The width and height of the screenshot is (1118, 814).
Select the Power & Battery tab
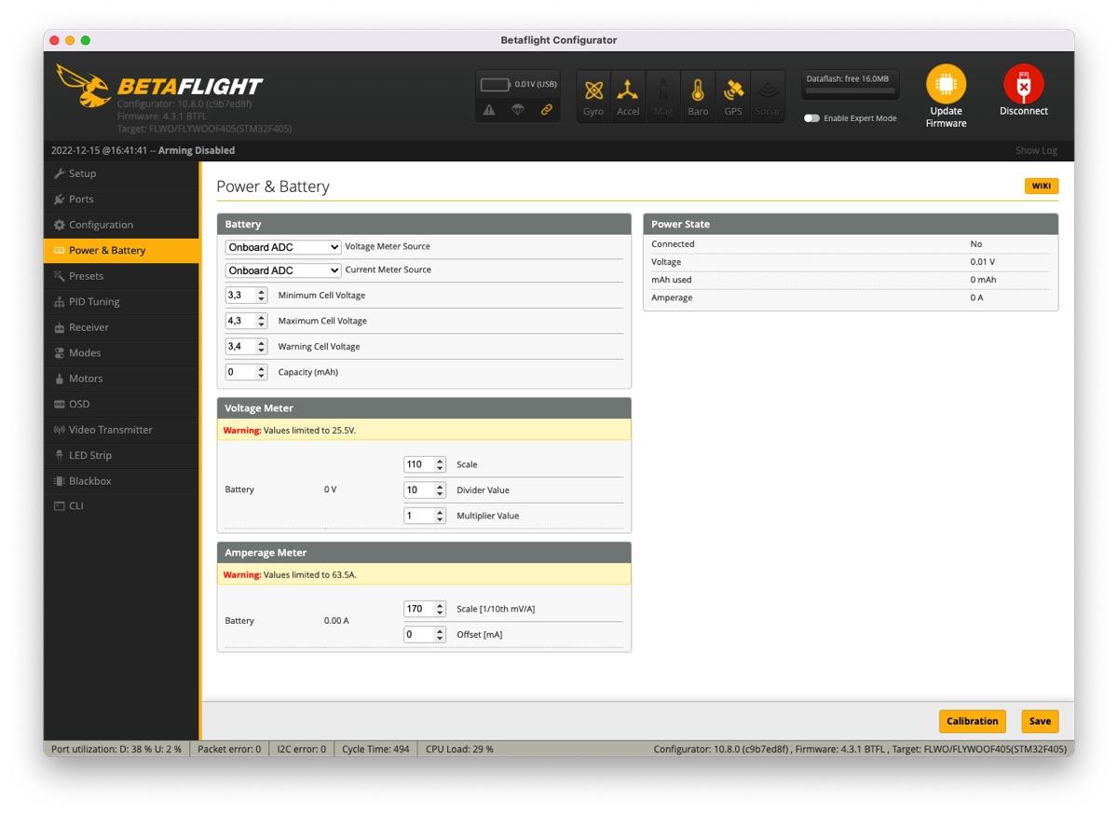pos(121,251)
